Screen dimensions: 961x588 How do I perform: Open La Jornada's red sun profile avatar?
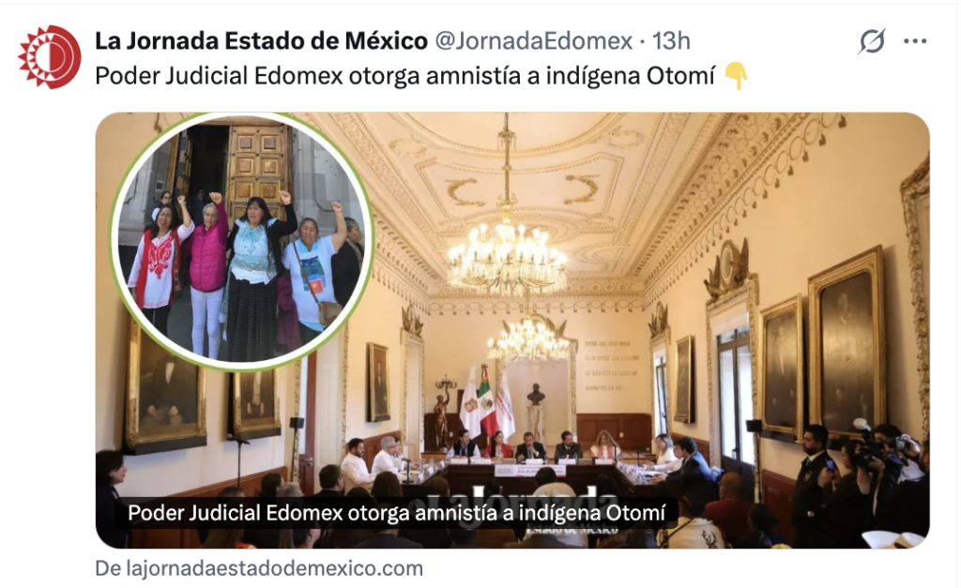(49, 56)
